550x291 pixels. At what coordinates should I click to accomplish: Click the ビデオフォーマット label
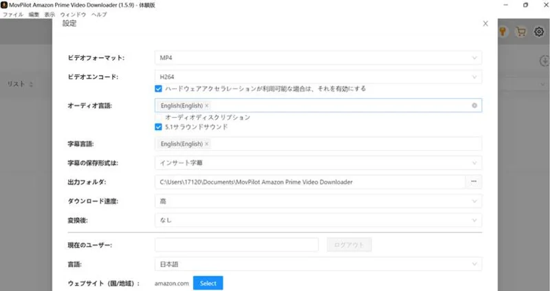pos(96,58)
